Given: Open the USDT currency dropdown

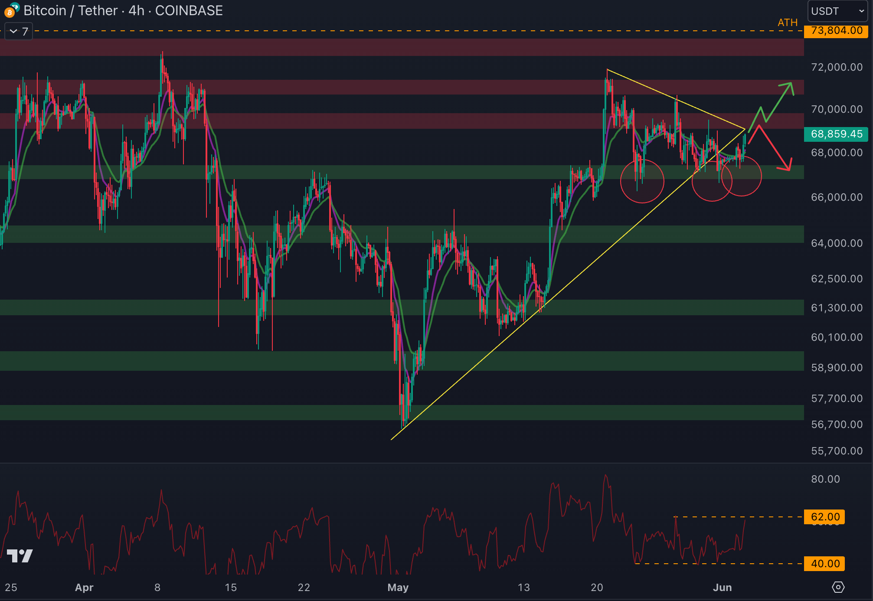Looking at the screenshot, I should [837, 11].
